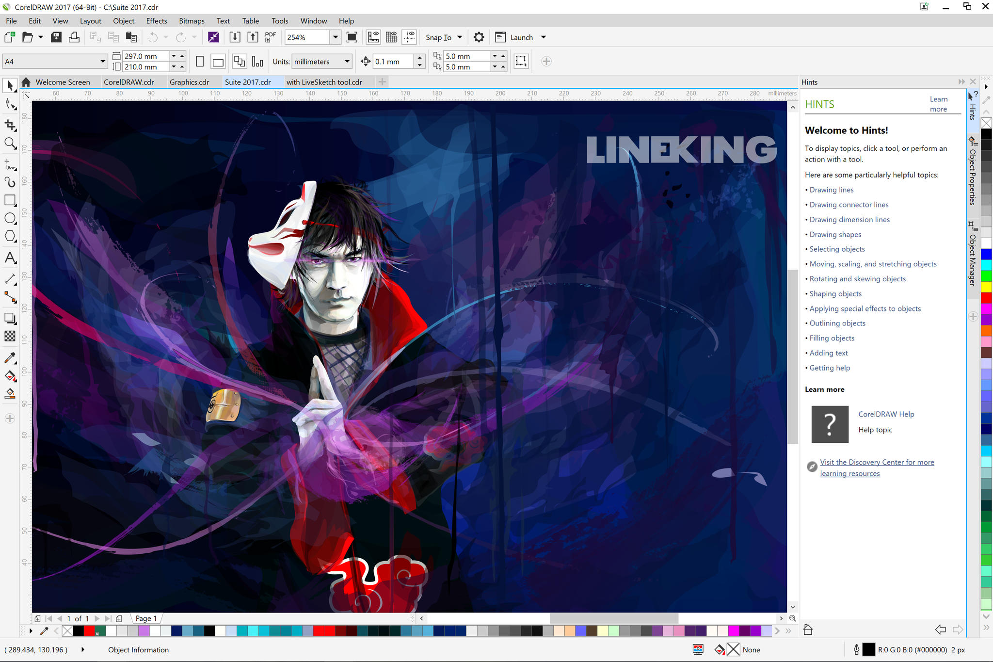
Task: Click Learn more in Hints header
Action: click(939, 104)
